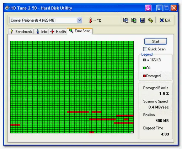Click the floppy disk save icon
This screenshot has height=149, width=182.
142,20
